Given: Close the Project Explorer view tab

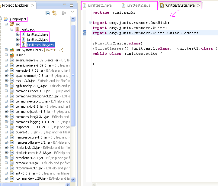Looking at the screenshot, I should (33, 5).
